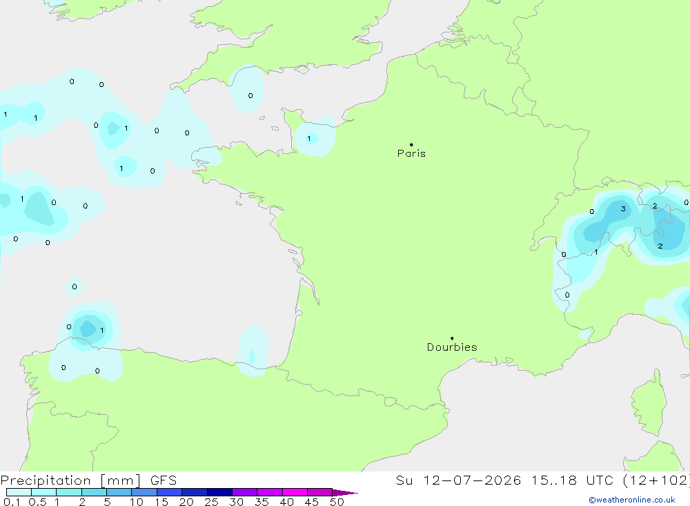Click the legend label '50'

coord(337,502)
